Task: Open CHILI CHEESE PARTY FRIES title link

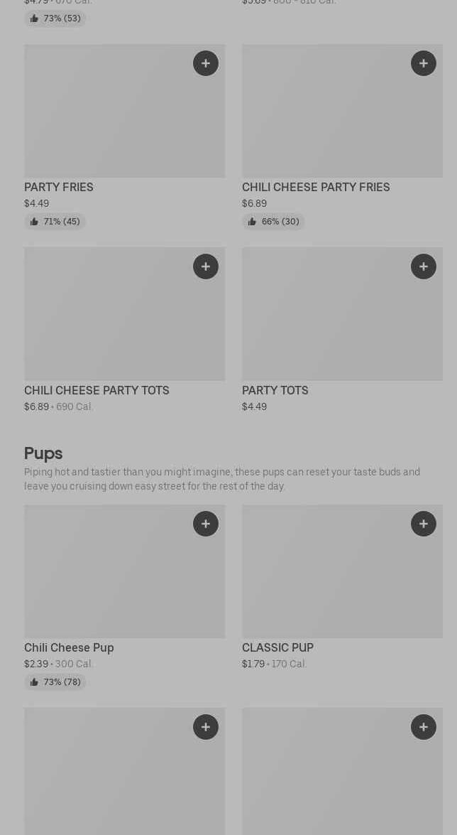Action: pos(316,188)
